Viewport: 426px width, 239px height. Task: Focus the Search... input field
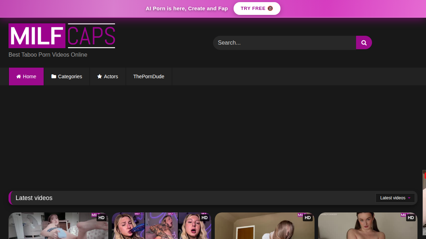point(285,42)
